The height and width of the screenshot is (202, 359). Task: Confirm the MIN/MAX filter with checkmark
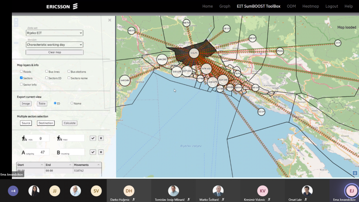click(x=93, y=138)
